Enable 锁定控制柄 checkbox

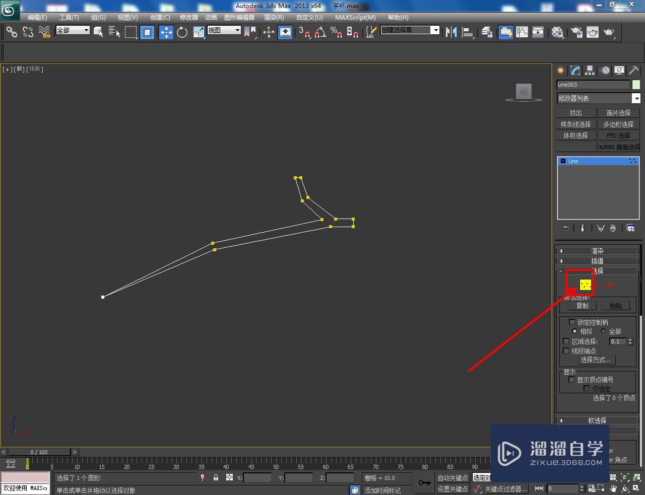tap(572, 322)
